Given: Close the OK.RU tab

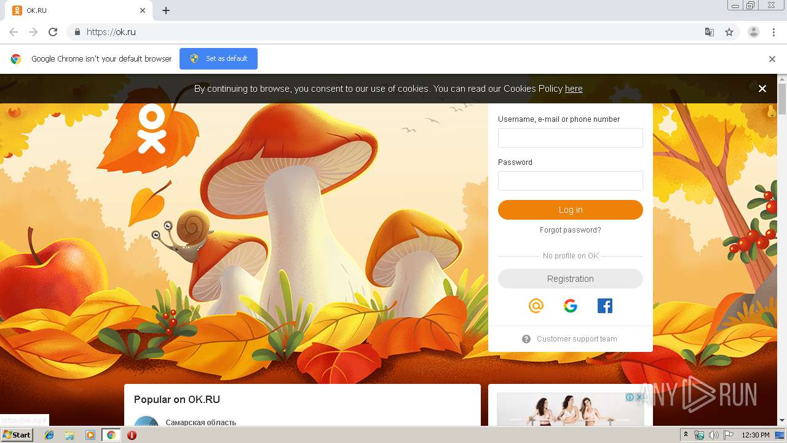Looking at the screenshot, I should click(x=143, y=10).
